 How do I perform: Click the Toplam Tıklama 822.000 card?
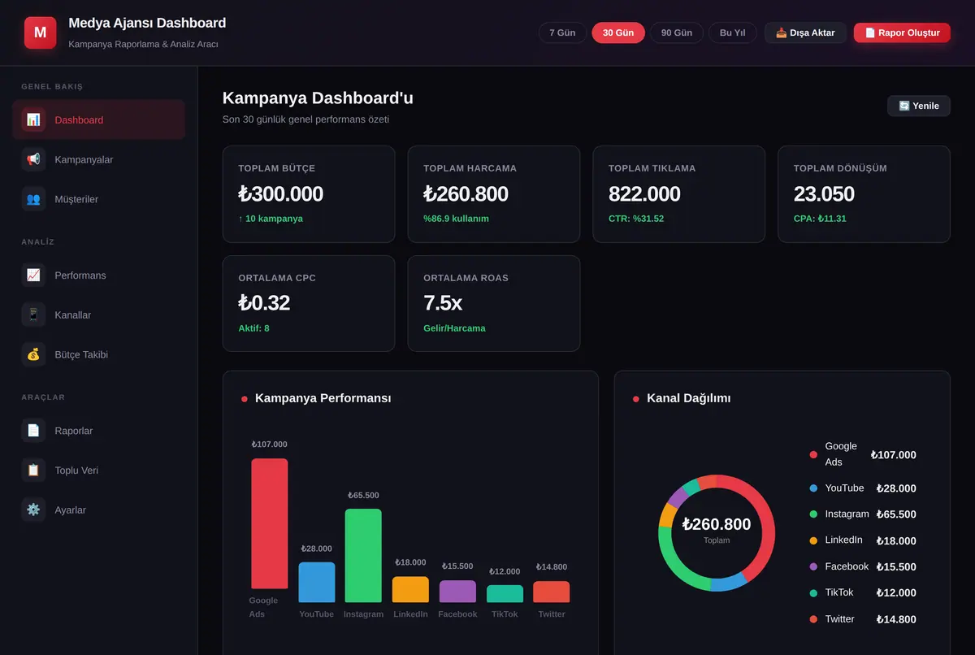coord(679,194)
